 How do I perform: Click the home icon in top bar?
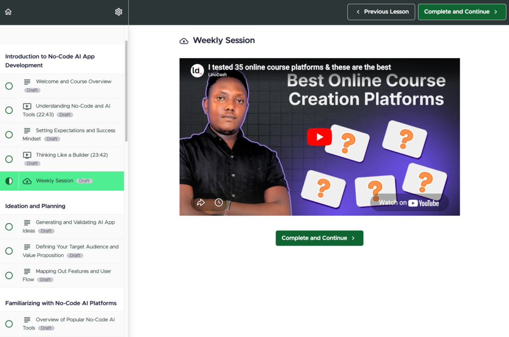[x=8, y=12]
